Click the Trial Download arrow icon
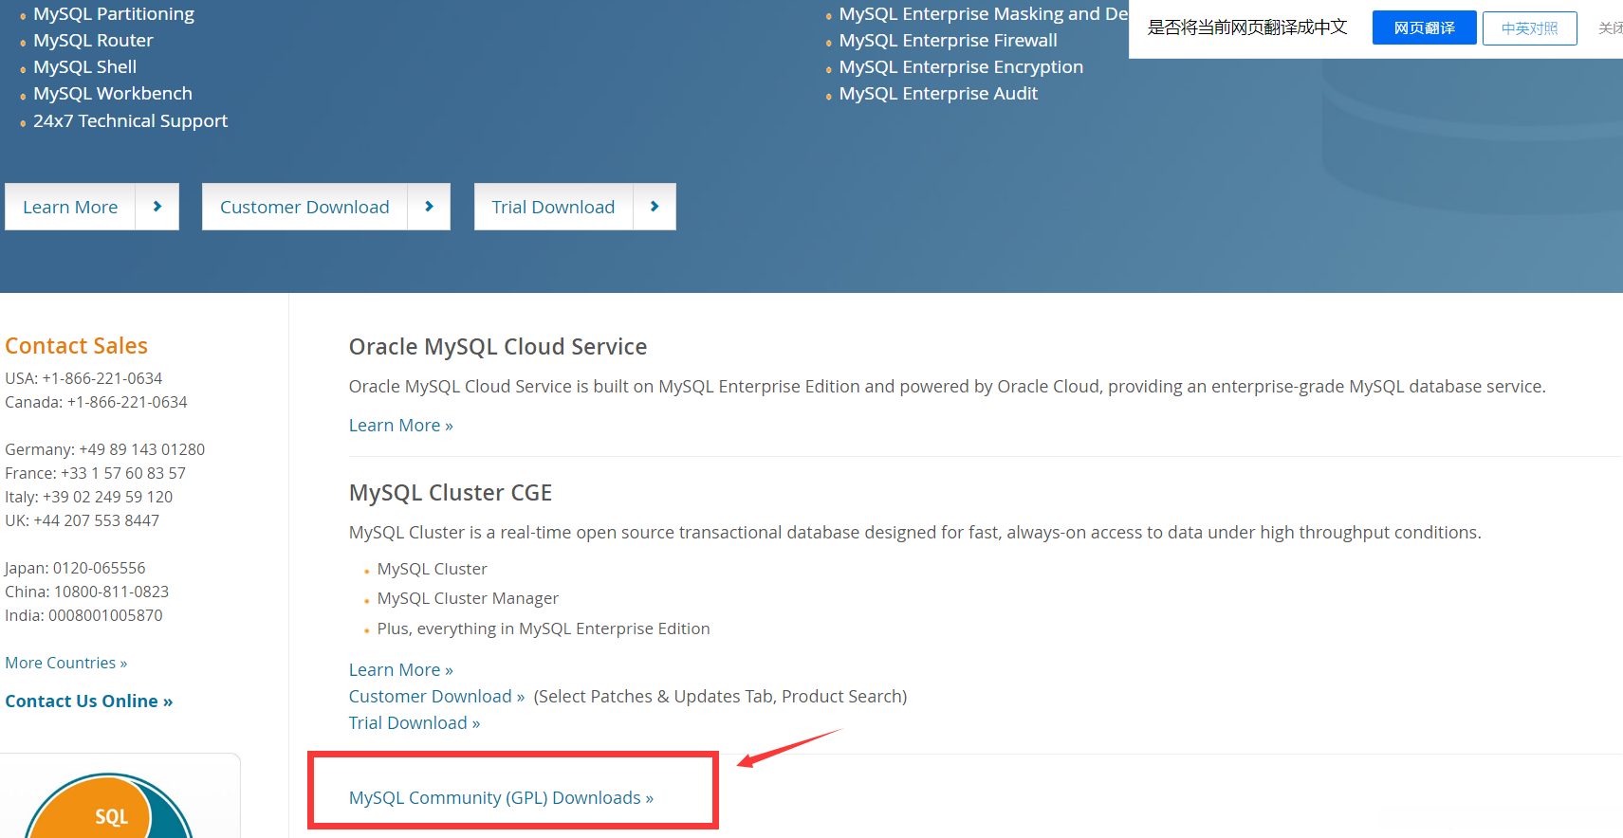This screenshot has height=838, width=1623. (x=655, y=207)
